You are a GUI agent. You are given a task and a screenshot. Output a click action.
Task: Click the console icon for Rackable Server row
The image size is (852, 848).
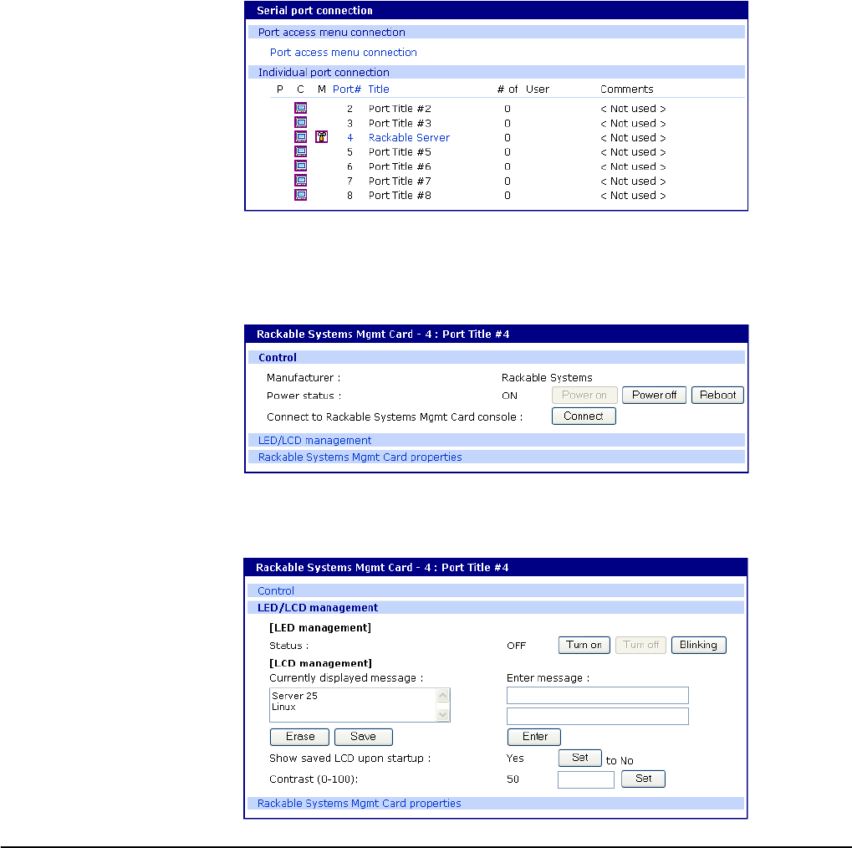click(x=300, y=137)
